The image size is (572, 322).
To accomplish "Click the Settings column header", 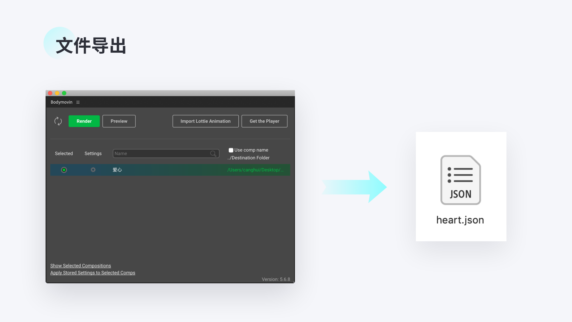I will click(x=93, y=154).
